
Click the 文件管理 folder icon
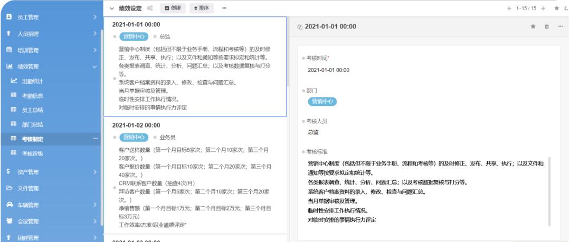point(9,188)
